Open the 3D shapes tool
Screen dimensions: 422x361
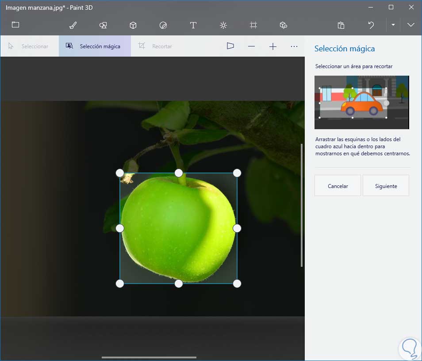[133, 25]
